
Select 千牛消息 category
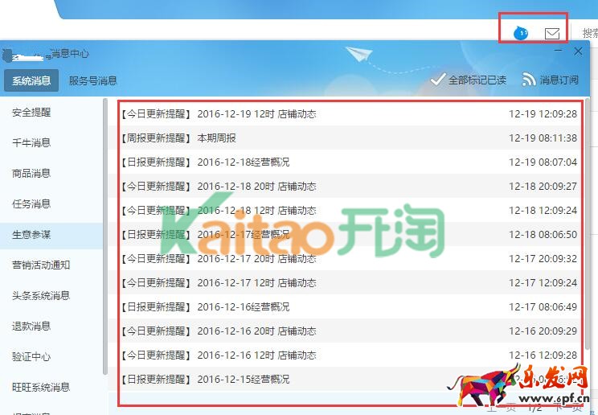(x=31, y=143)
